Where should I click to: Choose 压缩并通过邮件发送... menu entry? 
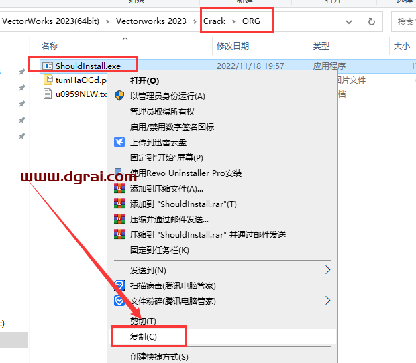point(222,219)
